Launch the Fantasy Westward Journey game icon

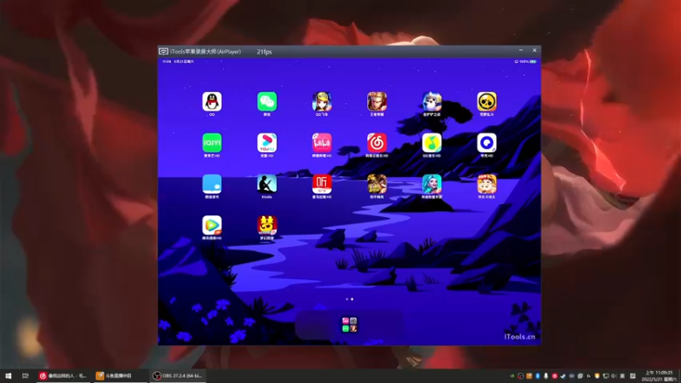266,226
